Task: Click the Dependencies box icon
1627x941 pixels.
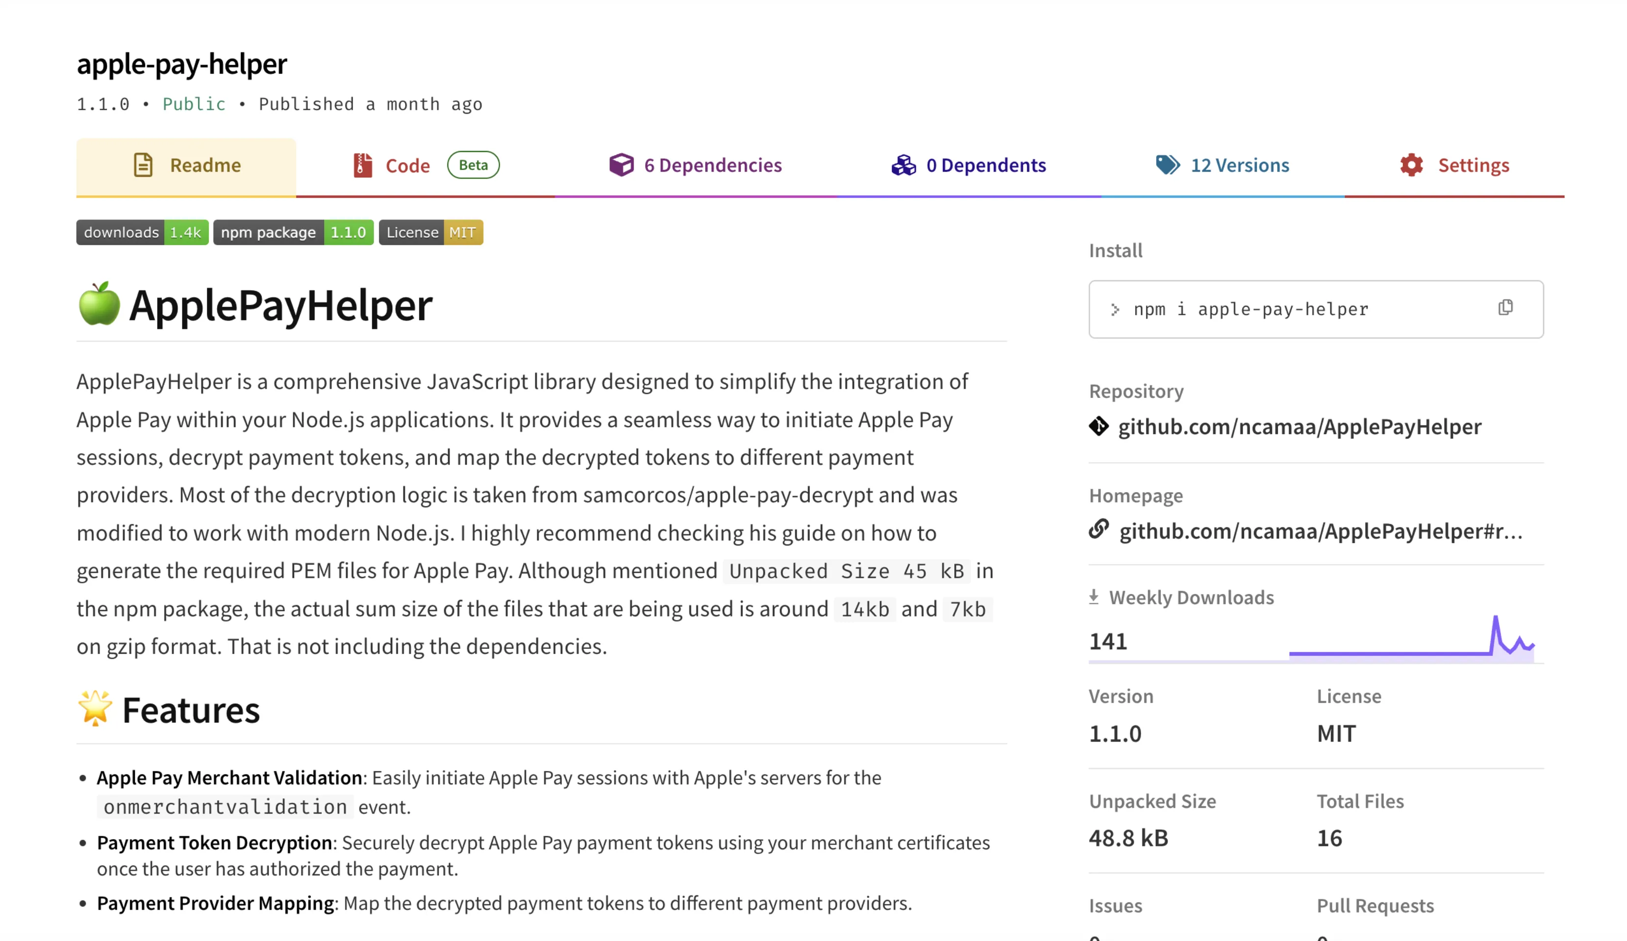Action: point(621,165)
